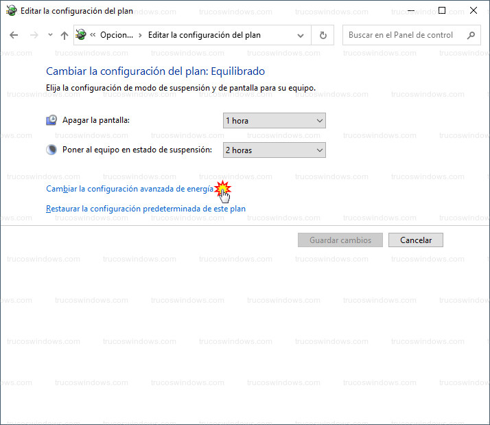The image size is (490, 425).
Task: Open the window menu from the title bar icon
Action: (x=11, y=11)
